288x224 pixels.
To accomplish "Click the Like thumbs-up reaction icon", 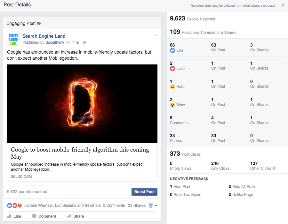I will tap(172, 50).
